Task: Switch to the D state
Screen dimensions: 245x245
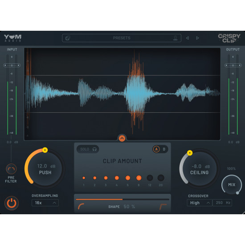Action: click(x=164, y=149)
